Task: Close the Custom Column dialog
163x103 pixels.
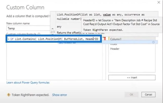Action: [159, 2]
